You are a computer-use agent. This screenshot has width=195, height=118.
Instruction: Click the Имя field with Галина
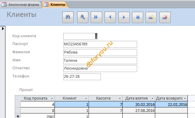pos(100,61)
